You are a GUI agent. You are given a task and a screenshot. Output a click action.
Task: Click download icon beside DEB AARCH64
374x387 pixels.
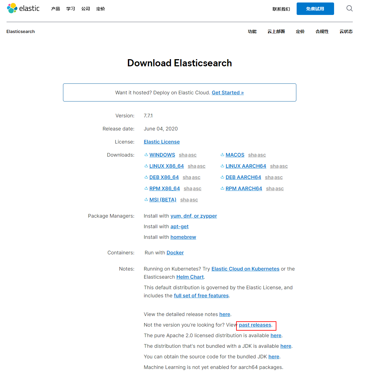(222, 177)
